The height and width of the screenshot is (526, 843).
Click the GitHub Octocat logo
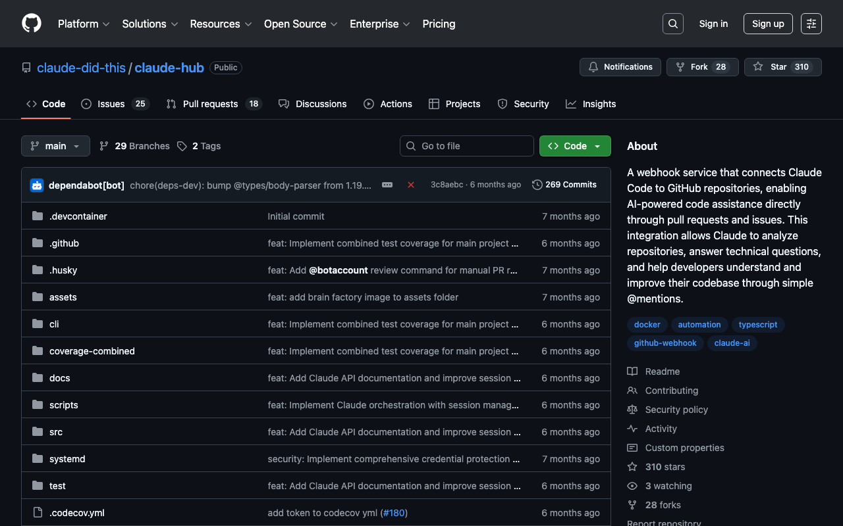click(32, 24)
